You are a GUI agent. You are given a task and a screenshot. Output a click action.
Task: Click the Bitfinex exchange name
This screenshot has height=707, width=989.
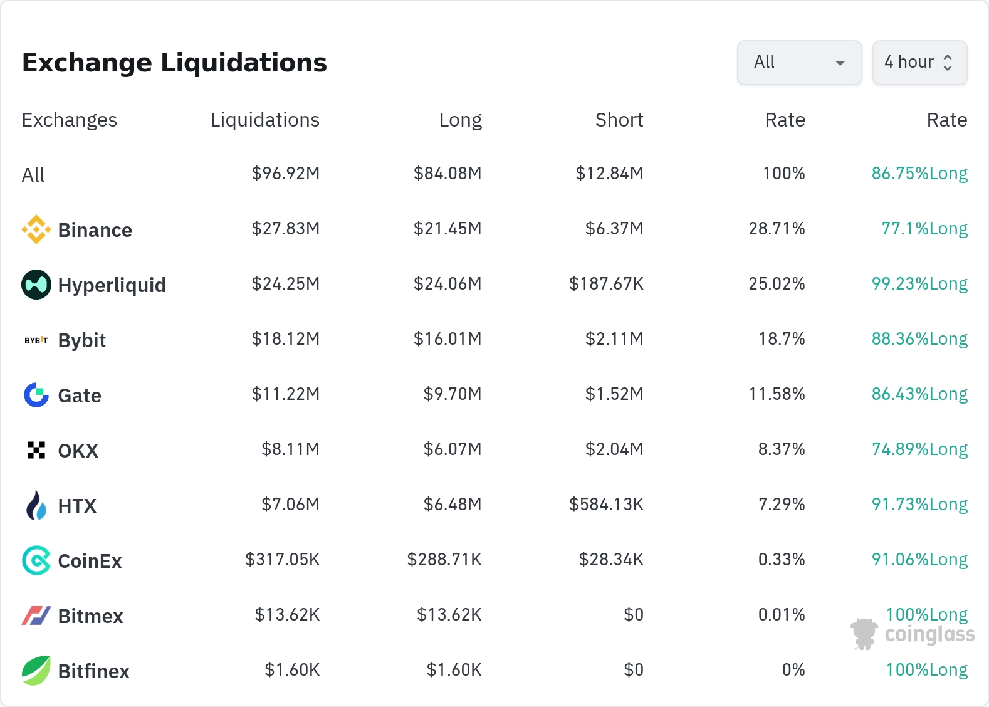(x=93, y=671)
